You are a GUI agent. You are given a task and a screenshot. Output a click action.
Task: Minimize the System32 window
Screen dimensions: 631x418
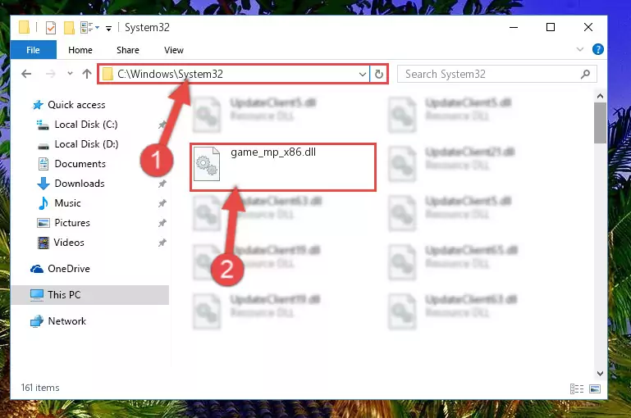[x=514, y=27]
